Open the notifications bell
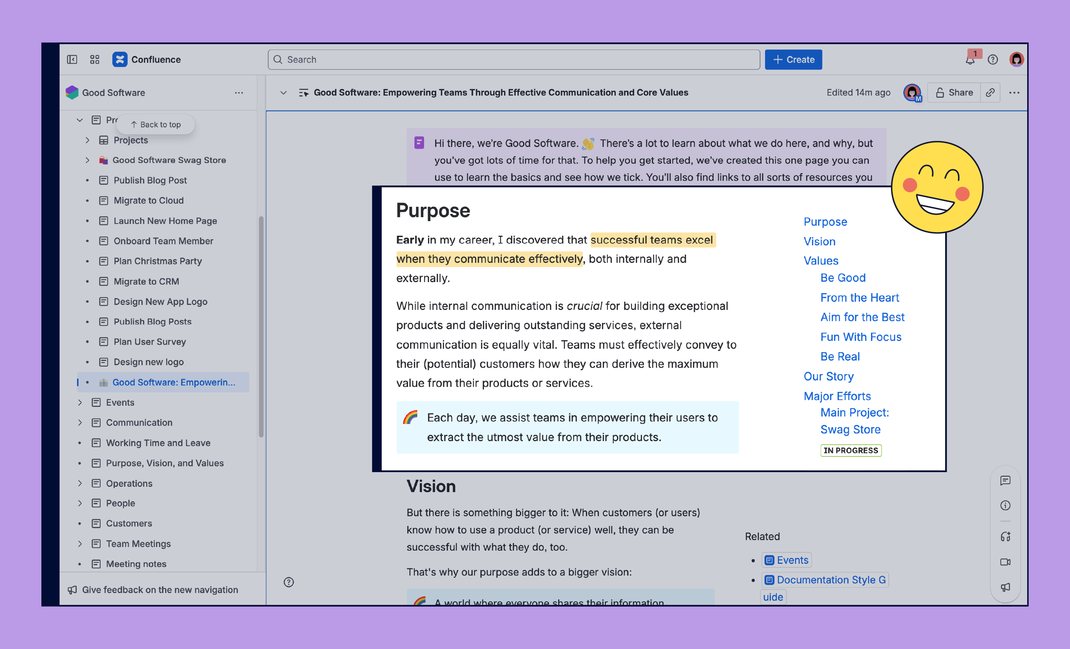 [x=970, y=60]
